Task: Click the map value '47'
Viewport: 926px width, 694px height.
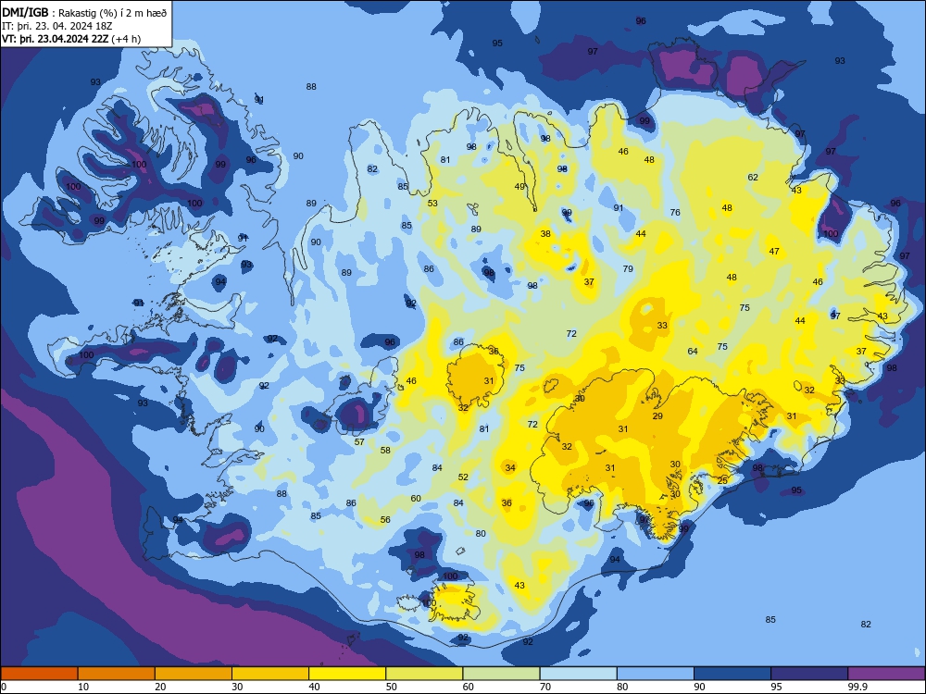Action: pos(774,252)
